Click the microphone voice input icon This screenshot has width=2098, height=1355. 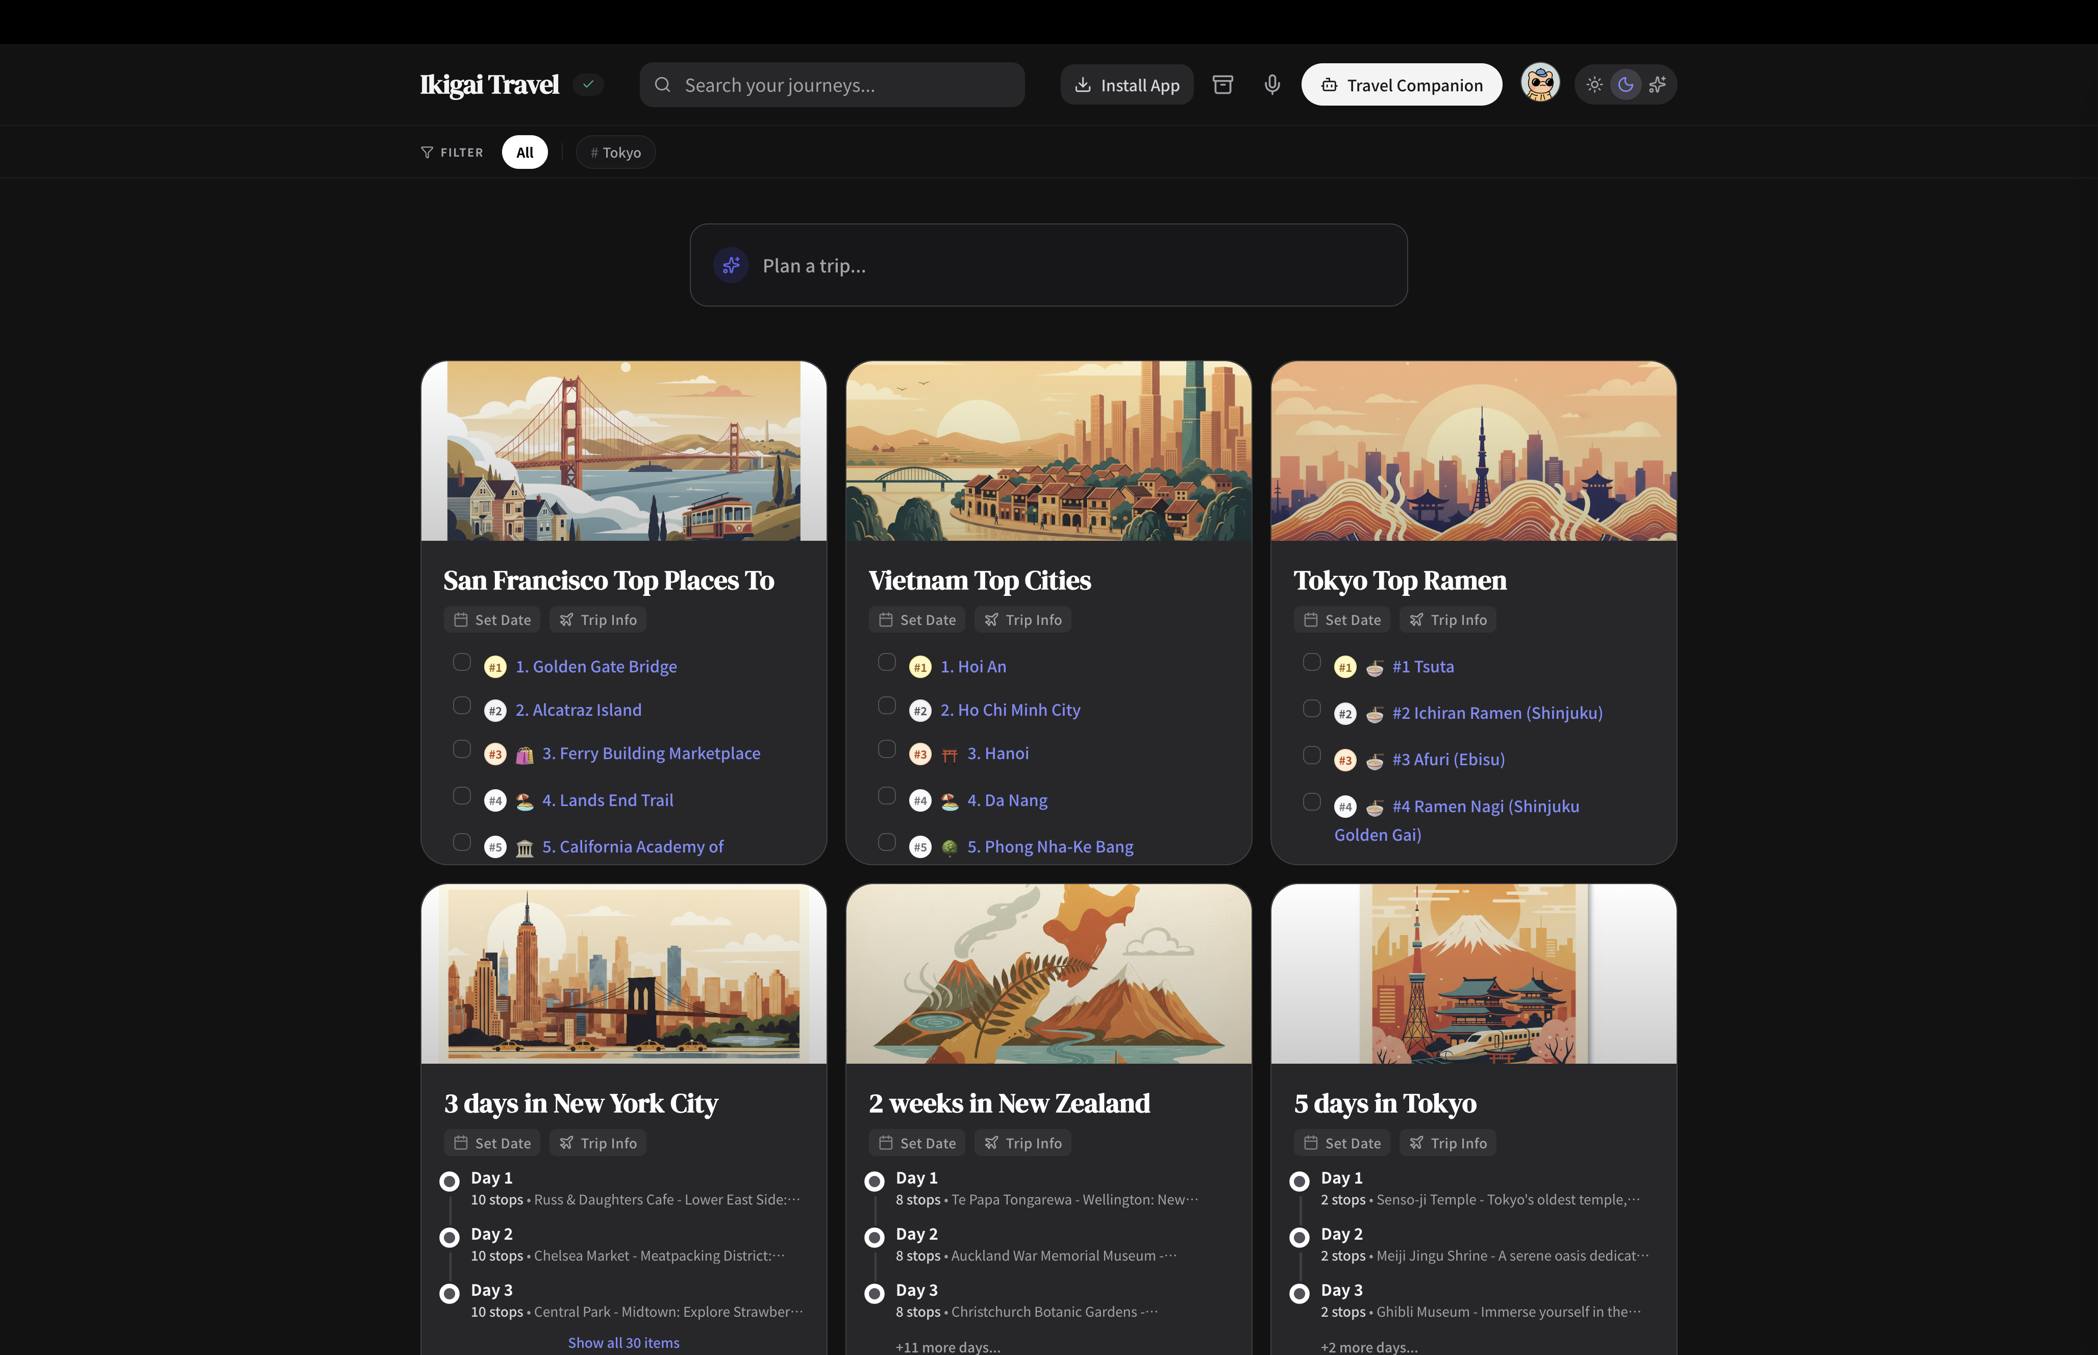coord(1271,85)
